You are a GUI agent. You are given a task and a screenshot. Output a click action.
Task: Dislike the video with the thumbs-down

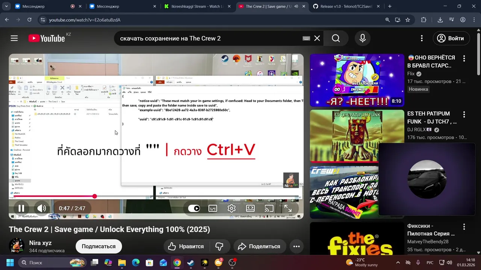pyautogui.click(x=219, y=246)
